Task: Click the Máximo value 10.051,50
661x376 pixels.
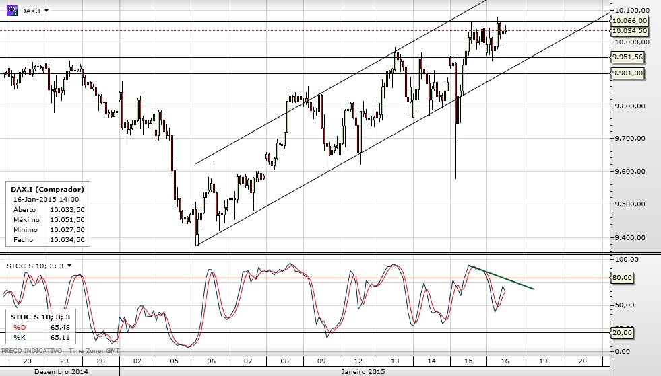Action: pyautogui.click(x=67, y=220)
